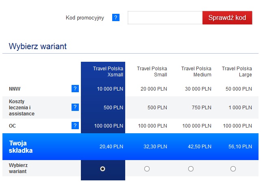Click the 42,50 PLN premium price
263x182 pixels.
[199, 147]
